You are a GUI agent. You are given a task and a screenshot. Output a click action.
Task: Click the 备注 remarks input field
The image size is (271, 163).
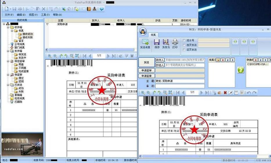click(x=180, y=86)
